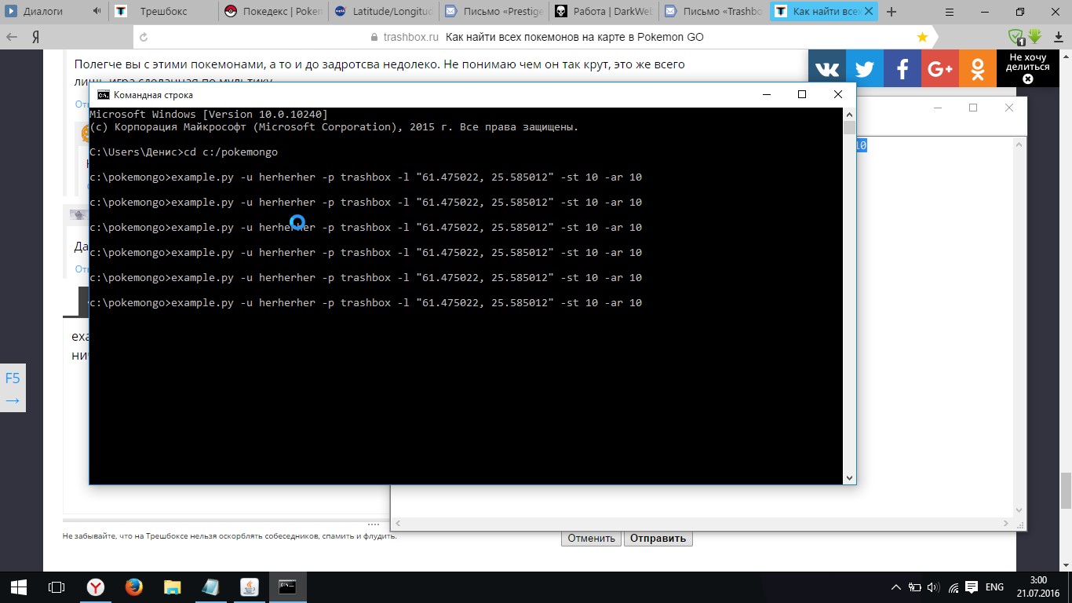Image resolution: width=1072 pixels, height=603 pixels.
Task: Maximize the background comment window
Action: (973, 108)
